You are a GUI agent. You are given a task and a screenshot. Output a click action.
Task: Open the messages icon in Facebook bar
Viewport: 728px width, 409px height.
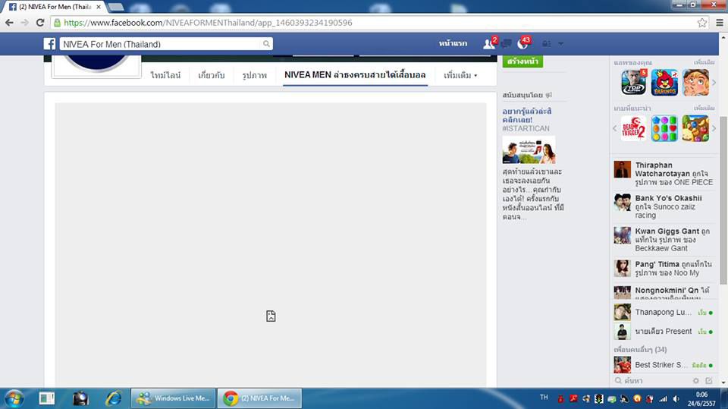(x=506, y=44)
